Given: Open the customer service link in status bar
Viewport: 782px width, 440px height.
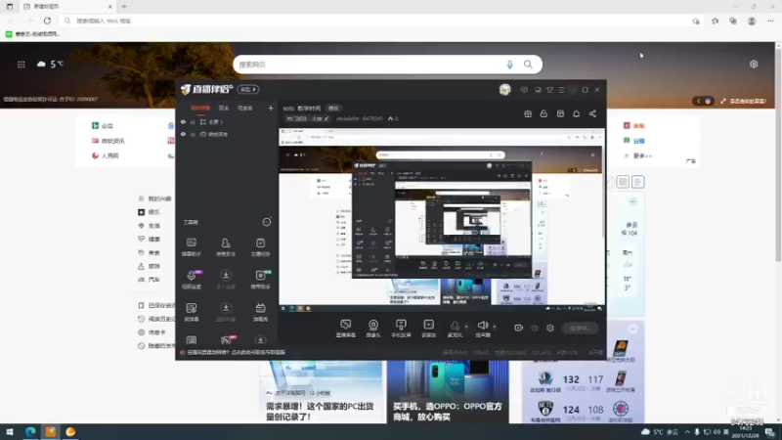Looking at the screenshot, I should tap(236, 352).
